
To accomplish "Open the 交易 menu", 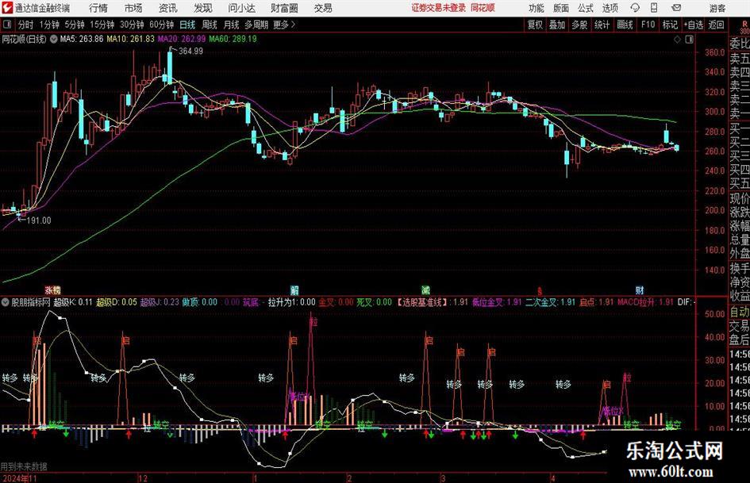I will tap(323, 8).
